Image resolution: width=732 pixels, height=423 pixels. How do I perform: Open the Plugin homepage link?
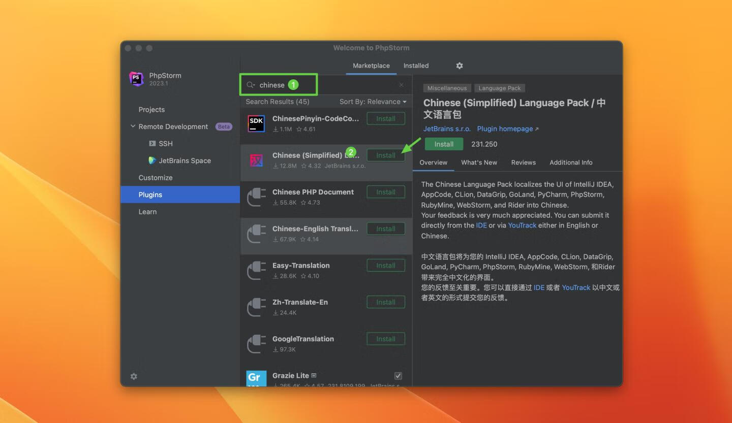508,129
